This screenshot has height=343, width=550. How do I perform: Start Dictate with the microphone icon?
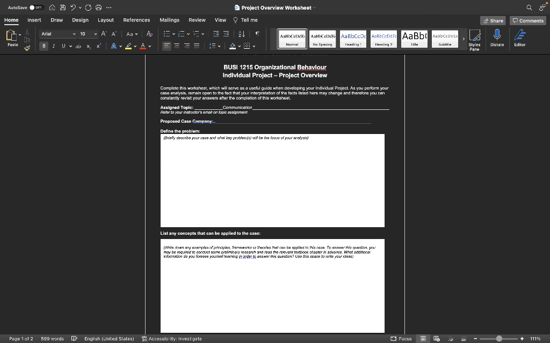[x=497, y=38]
